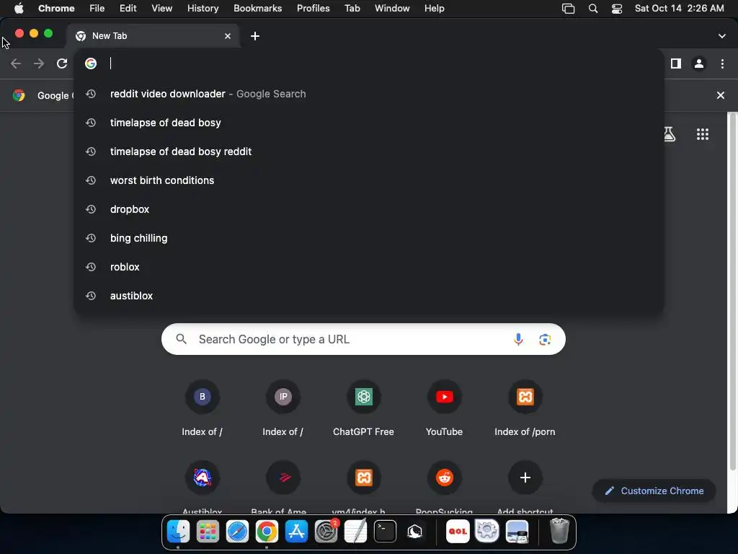This screenshot has height=554, width=738.
Task: Open the Index of / shortcut with IP icon
Action: pyautogui.click(x=283, y=409)
